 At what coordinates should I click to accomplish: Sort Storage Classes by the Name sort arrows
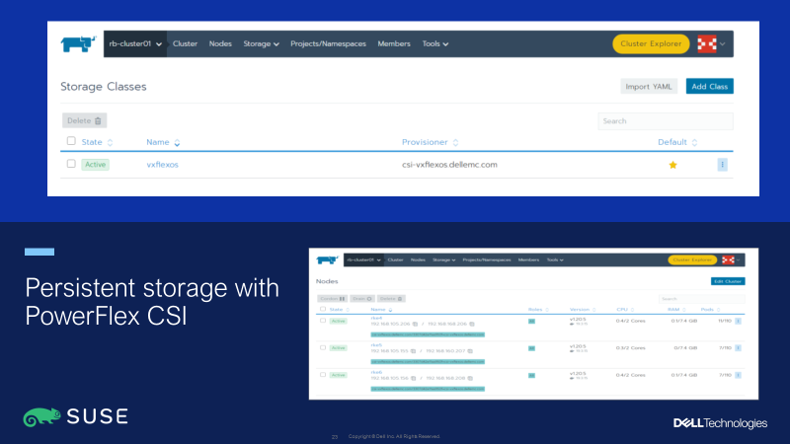coord(177,142)
